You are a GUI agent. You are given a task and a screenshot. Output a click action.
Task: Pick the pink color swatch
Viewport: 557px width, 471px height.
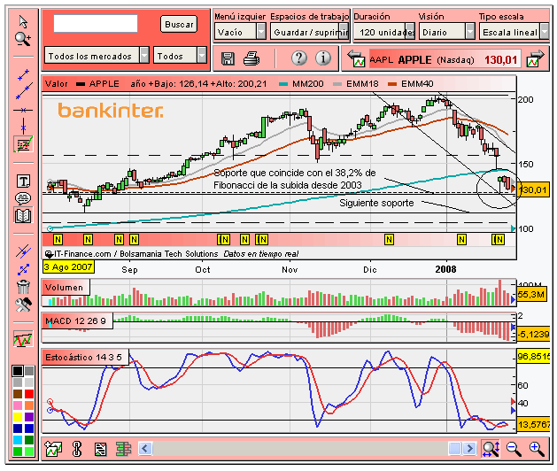pos(18,405)
